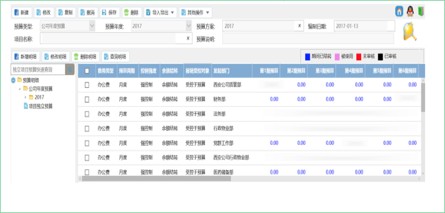The image size is (445, 213).
Task: Click the tree quick-search magnifier button
Action: point(70,69)
